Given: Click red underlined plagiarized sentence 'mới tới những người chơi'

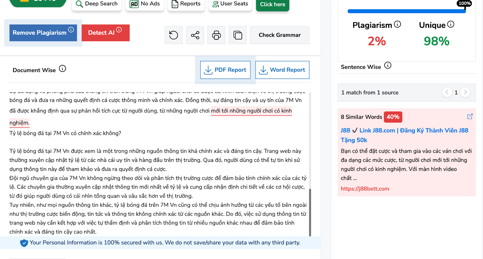Looking at the screenshot, I should point(251,111).
